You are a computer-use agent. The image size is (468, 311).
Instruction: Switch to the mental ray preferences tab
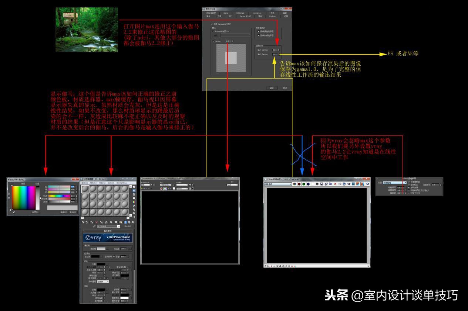257,13
